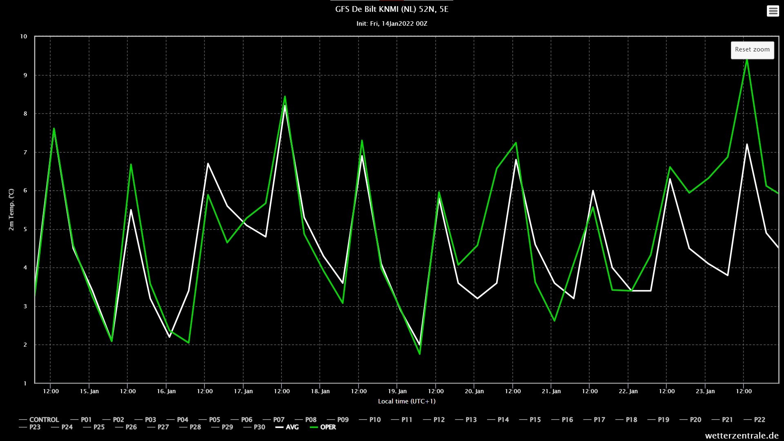Enable the P20 series in legend
This screenshot has height=441, width=784.
click(695, 420)
